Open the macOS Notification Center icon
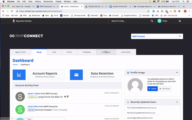Screen dimensions: 192x120 tap(188, 2)
